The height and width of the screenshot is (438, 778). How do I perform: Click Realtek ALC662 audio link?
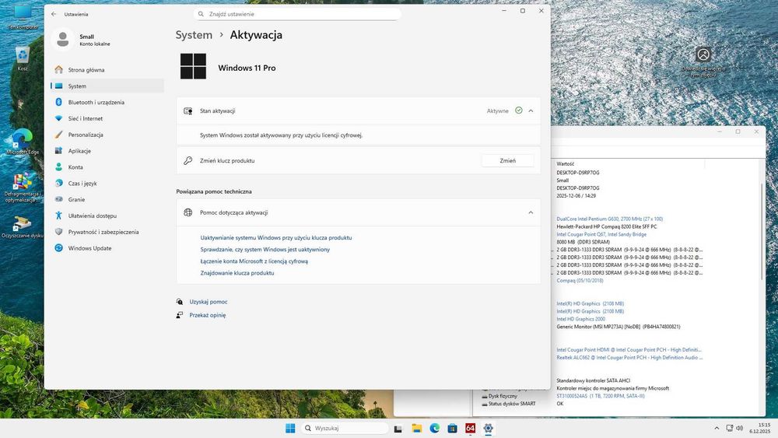coord(629,357)
